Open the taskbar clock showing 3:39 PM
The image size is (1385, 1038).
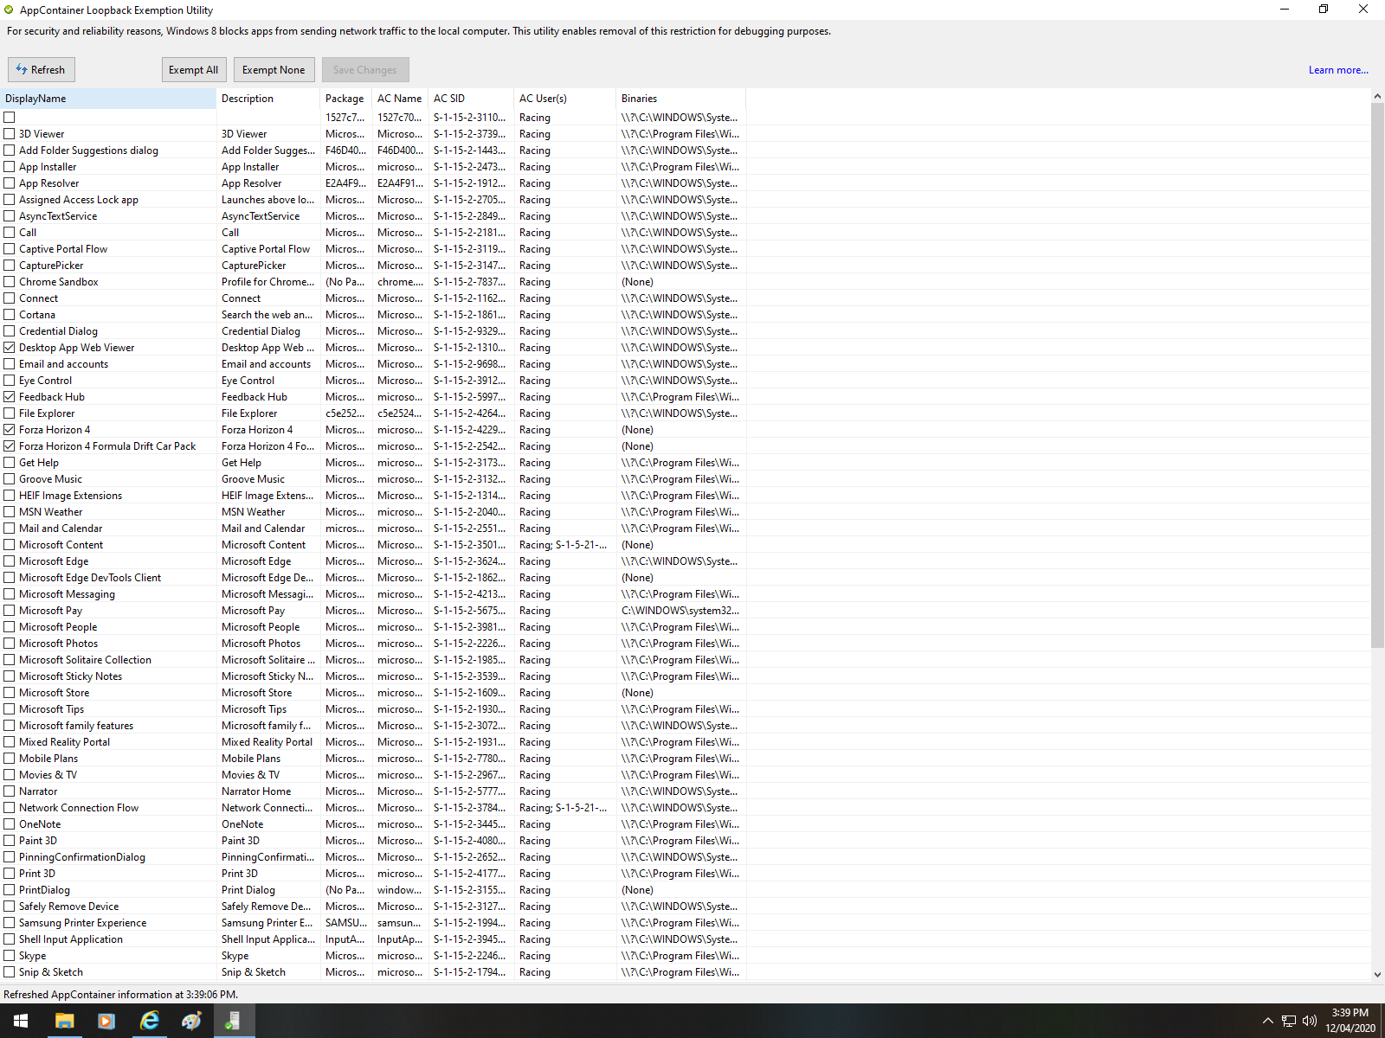1350,1021
